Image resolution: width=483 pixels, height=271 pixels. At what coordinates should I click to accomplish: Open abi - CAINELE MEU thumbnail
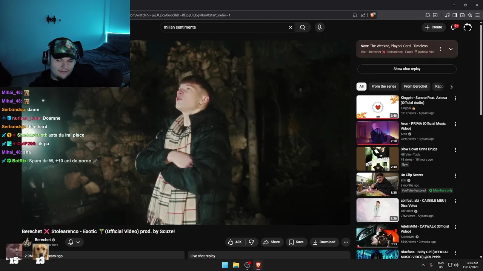(377, 210)
